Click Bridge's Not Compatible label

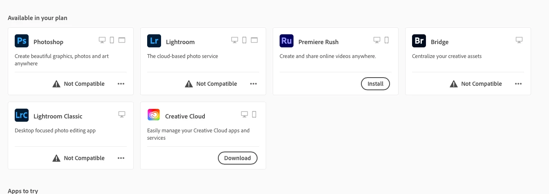[x=482, y=84]
